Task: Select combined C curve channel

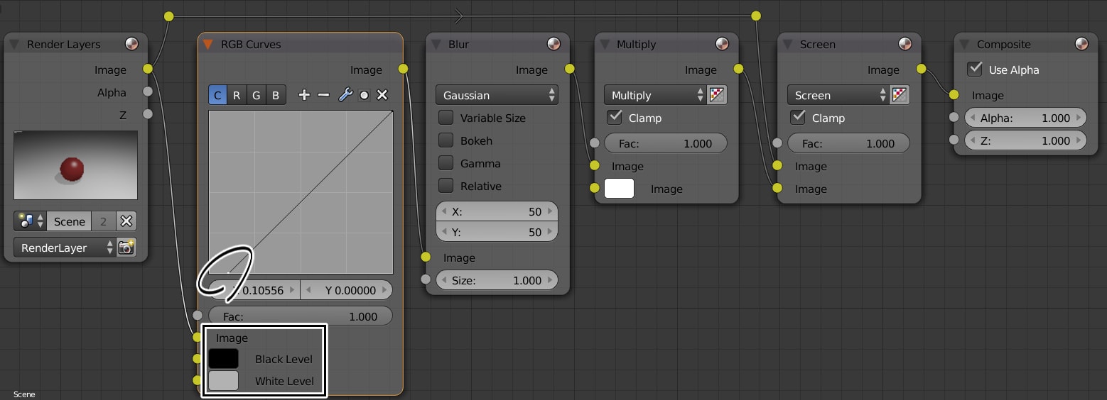Action: [217, 95]
